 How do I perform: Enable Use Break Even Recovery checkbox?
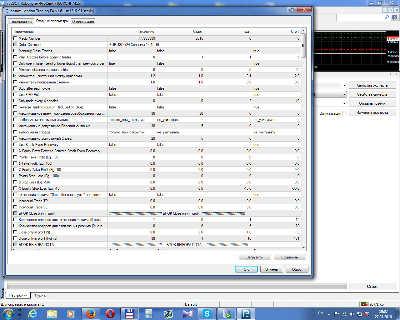(15, 144)
